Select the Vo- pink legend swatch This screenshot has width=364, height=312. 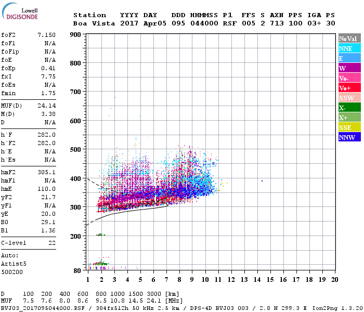(x=349, y=78)
